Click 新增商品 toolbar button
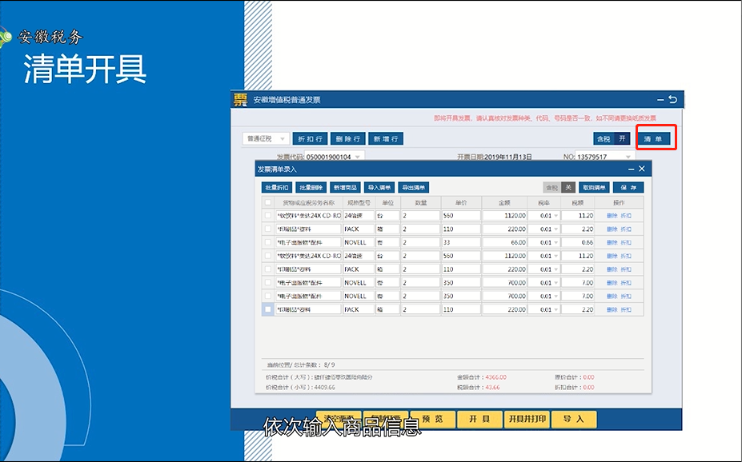Viewport: 742px width, 462px height. coord(345,187)
